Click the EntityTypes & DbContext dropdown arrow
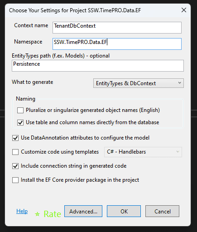197x232 pixels. [179, 83]
